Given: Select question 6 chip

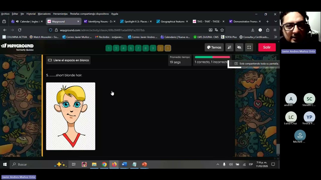Looking at the screenshot, I should pos(131,48).
